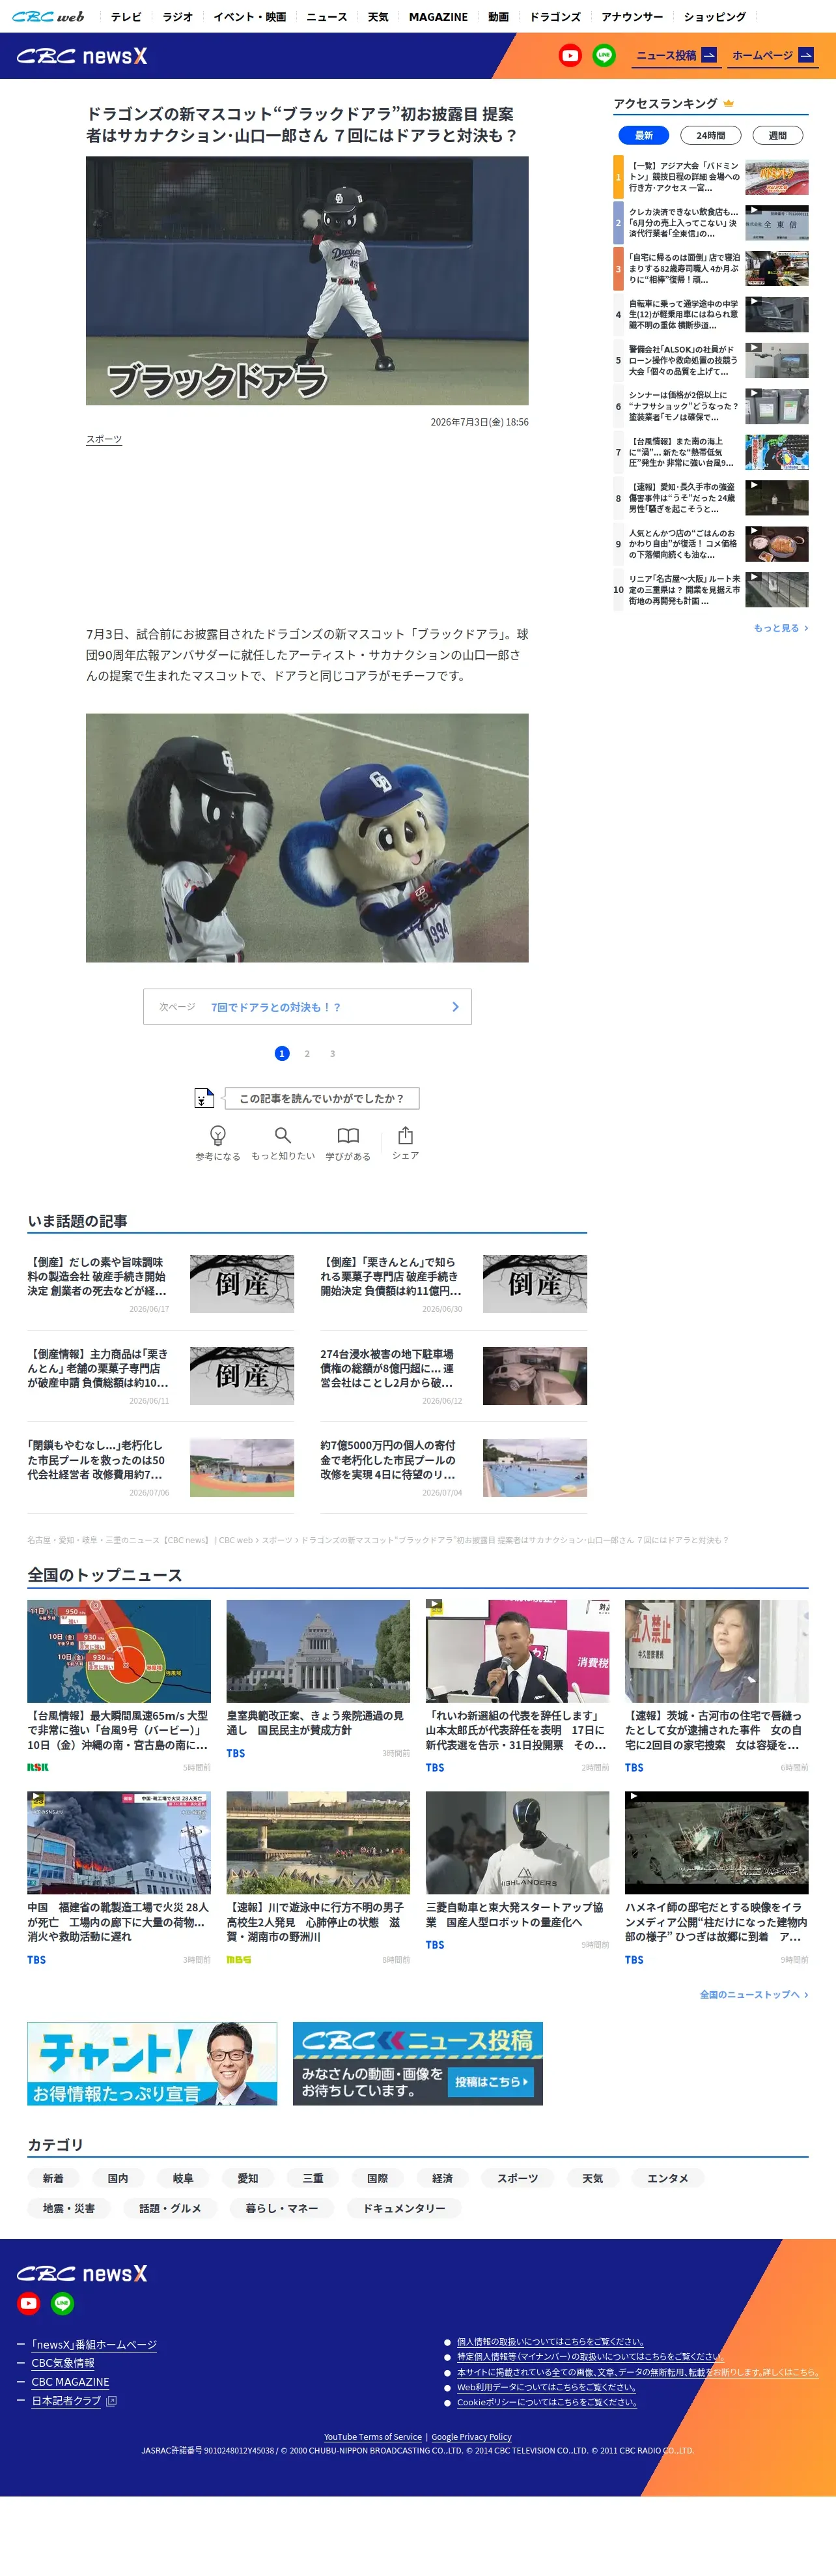Open rank 10 リニア名古屋〜大阪 article

(x=711, y=590)
